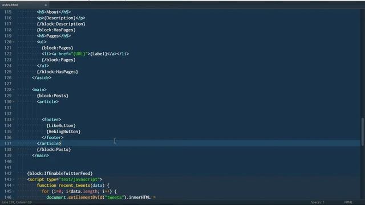Click the </footer> closing tag
Image resolution: width=365 pixels, height=205 pixels.
(x=52, y=138)
